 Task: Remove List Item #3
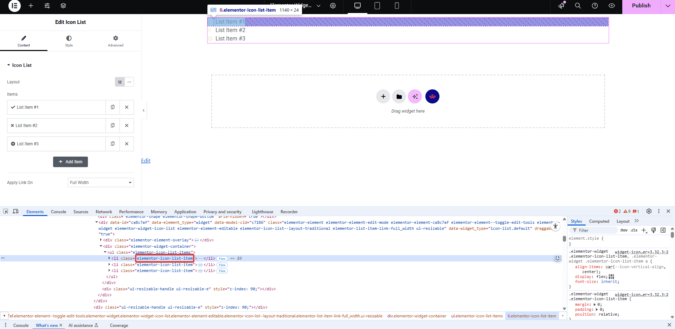[127, 144]
